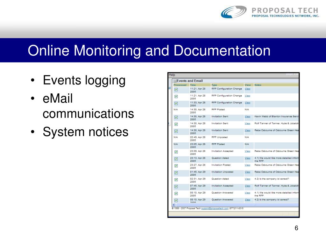This screenshot has height=244, width=326.
Task: Open View link for 01:45 Invitation Unposted
Action: (x=247, y=172)
